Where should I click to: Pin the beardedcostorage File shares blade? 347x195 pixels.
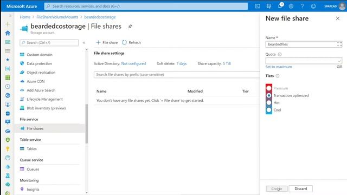(130, 27)
